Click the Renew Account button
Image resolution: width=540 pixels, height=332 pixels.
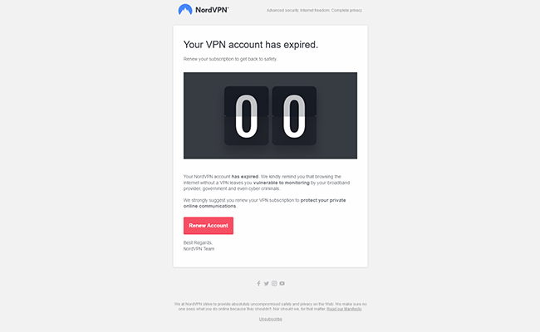[x=209, y=226]
